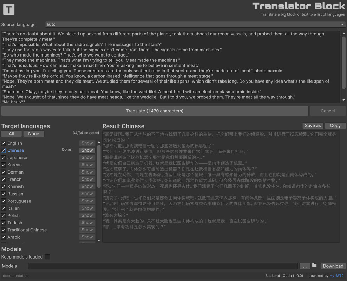
Task: Toggle the Arabic language checkbox
Action: pyautogui.click(x=3, y=237)
